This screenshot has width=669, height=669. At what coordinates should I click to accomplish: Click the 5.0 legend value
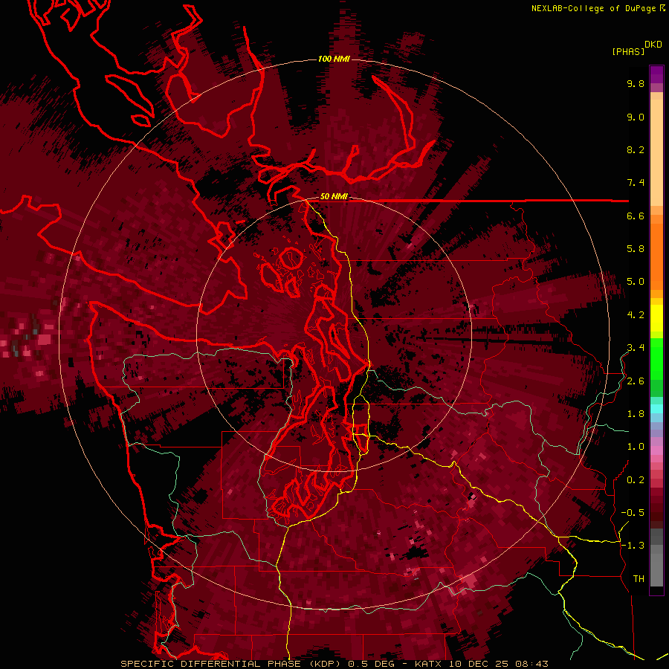[x=636, y=282]
